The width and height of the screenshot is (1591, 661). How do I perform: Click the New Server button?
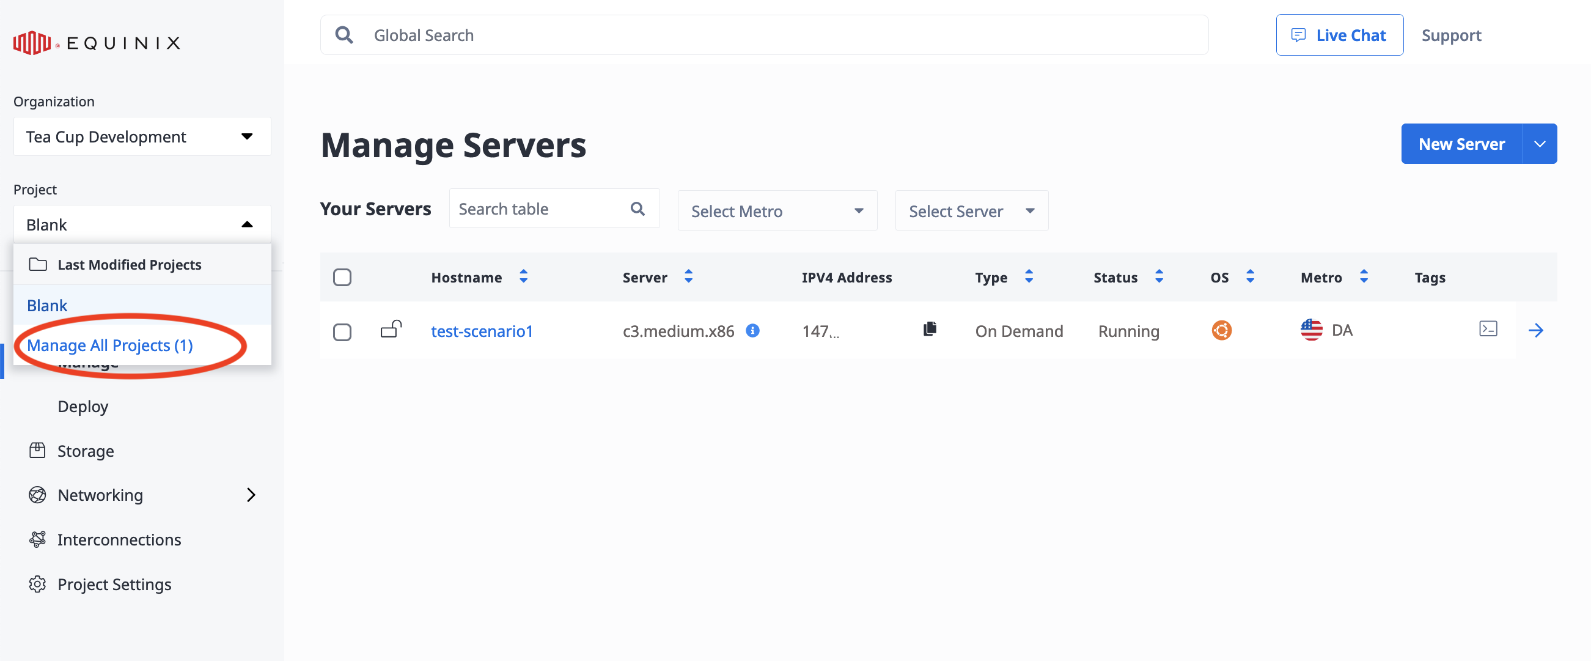(1461, 144)
